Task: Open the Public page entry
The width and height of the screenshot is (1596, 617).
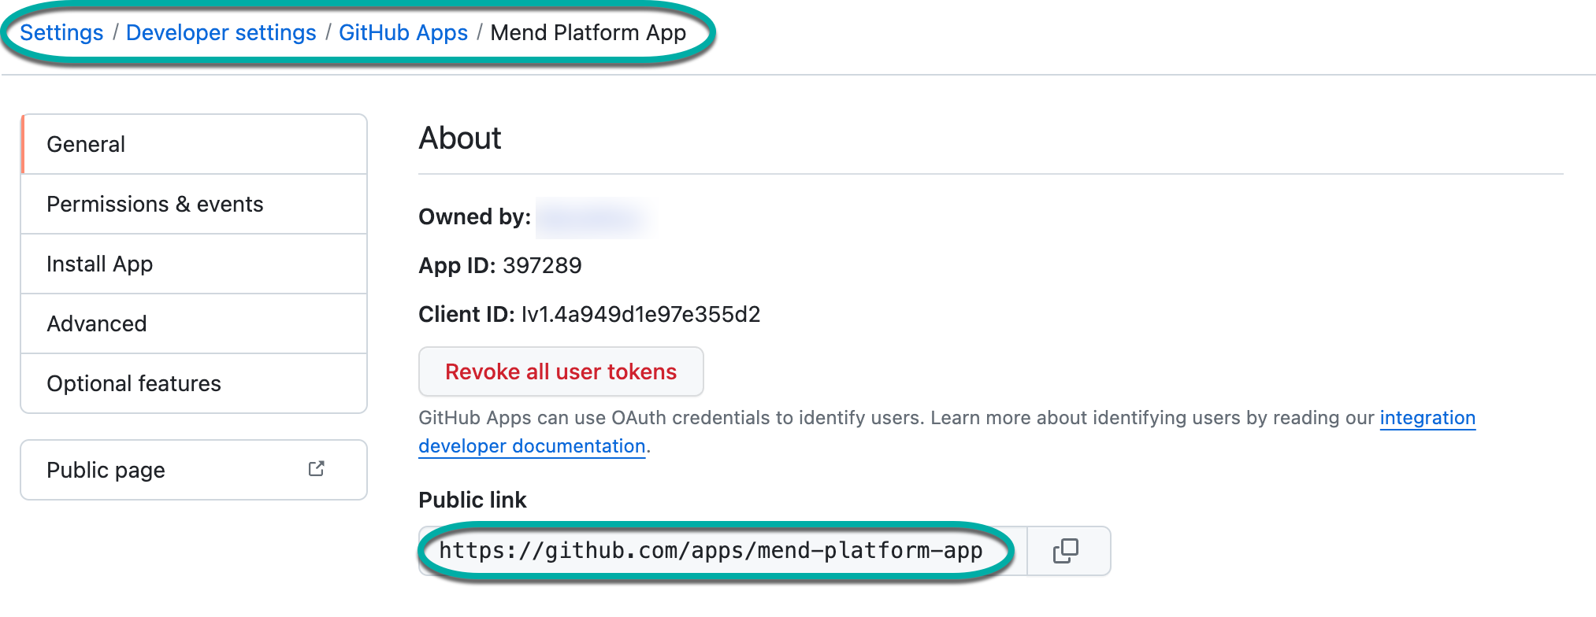Action: pos(106,470)
